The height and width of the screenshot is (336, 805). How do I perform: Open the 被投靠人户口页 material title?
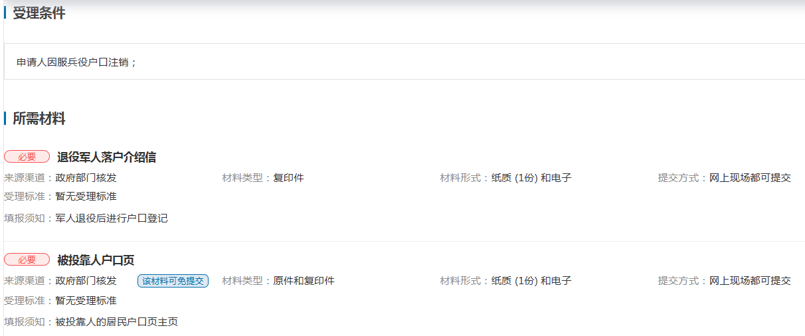(x=96, y=260)
